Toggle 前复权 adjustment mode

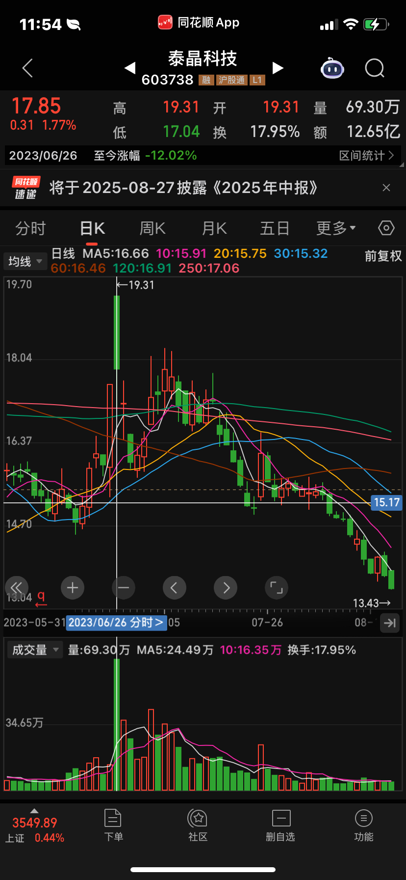tap(383, 256)
